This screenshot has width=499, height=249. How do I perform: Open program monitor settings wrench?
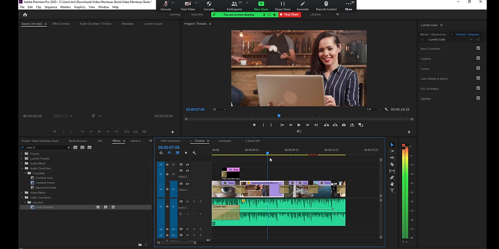click(386, 109)
